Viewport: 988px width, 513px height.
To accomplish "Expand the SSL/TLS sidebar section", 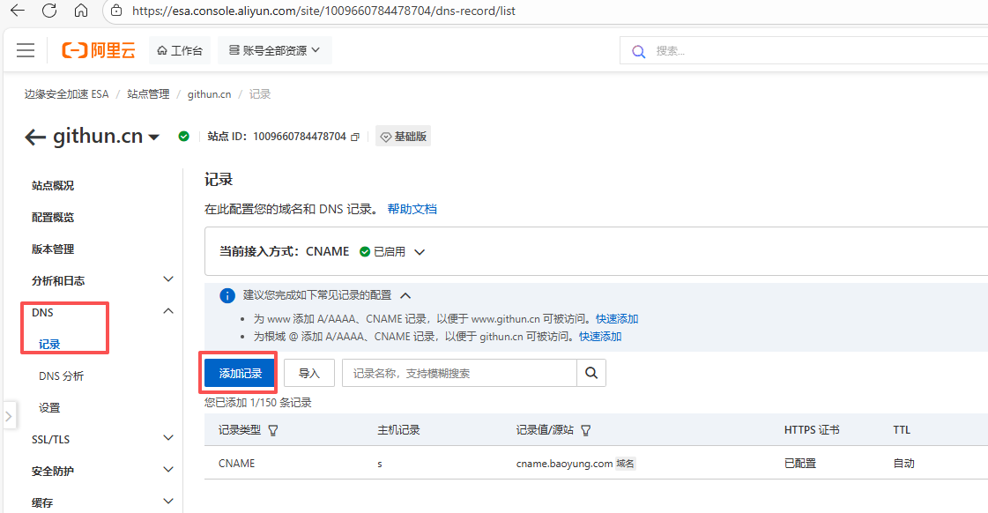I will click(x=168, y=439).
